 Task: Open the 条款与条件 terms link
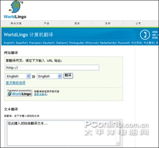40,94
